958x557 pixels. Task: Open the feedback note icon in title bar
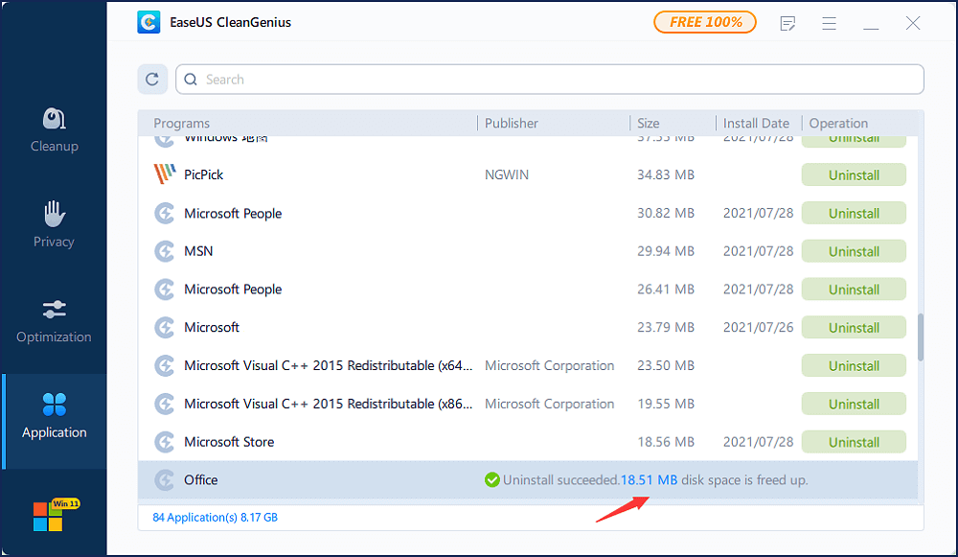click(787, 23)
